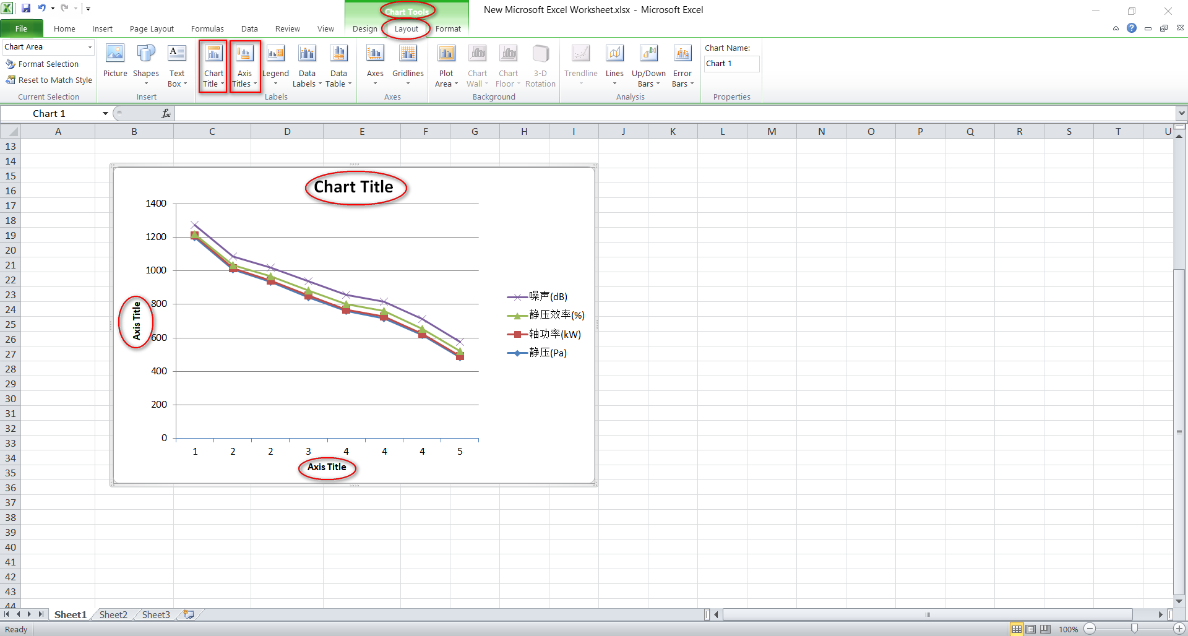
Task: Switch to Sheet2 worksheet tab
Action: (x=113, y=614)
